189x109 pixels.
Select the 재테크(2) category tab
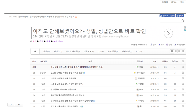pos(58,51)
